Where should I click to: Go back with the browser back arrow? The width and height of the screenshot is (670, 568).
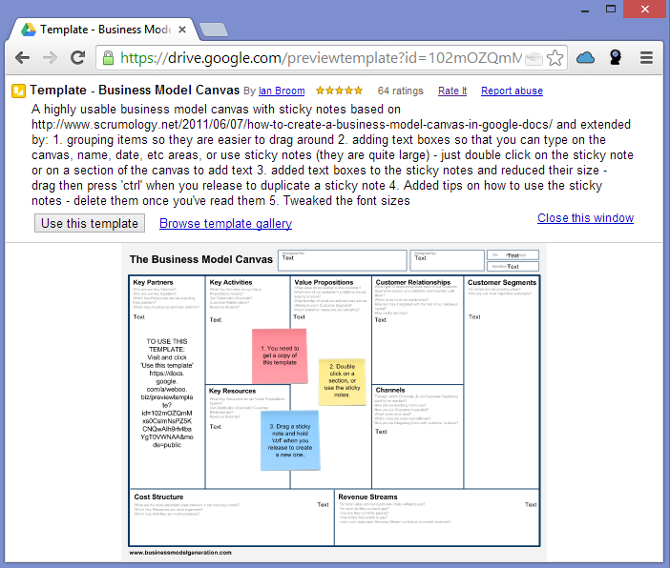coord(22,57)
